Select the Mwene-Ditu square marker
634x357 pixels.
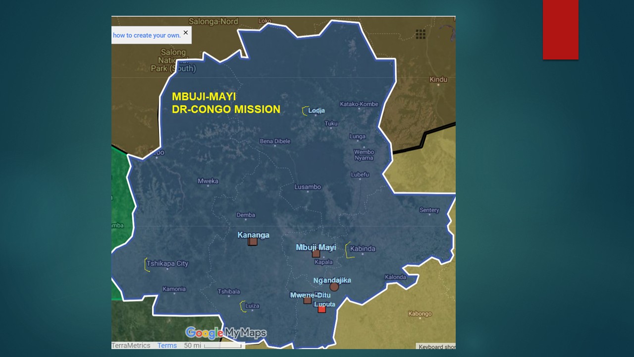pyautogui.click(x=308, y=300)
